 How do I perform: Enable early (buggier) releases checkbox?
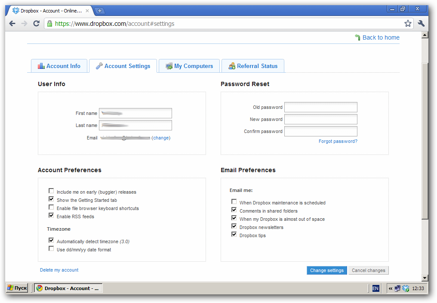tap(51, 191)
